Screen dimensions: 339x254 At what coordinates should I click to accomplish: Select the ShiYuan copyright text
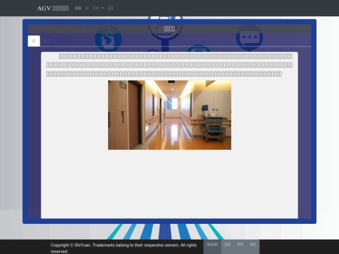(x=124, y=248)
